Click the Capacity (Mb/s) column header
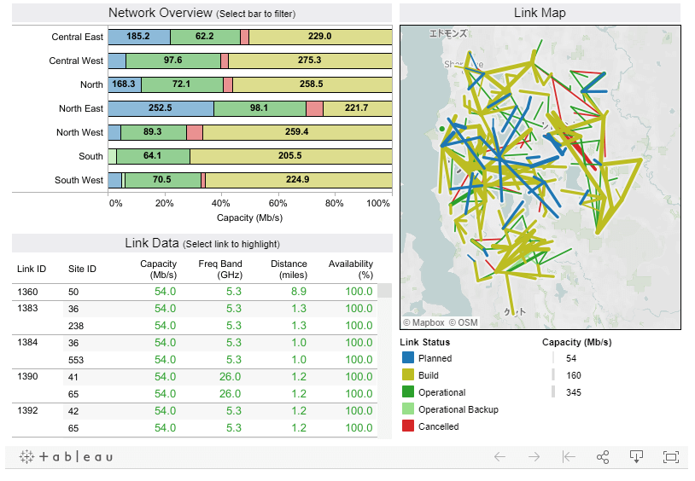695x481 pixels. point(158,269)
